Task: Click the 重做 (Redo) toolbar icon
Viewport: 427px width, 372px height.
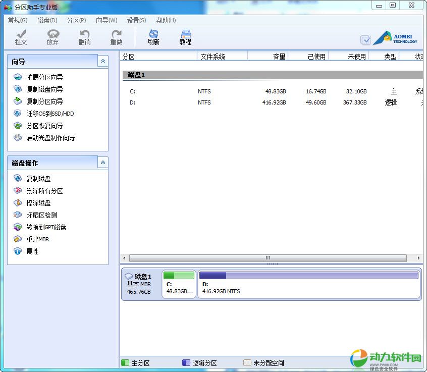Action: tap(116, 37)
